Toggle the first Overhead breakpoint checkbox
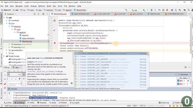The width and height of the screenshot is (193, 108). [x=178, y=81]
